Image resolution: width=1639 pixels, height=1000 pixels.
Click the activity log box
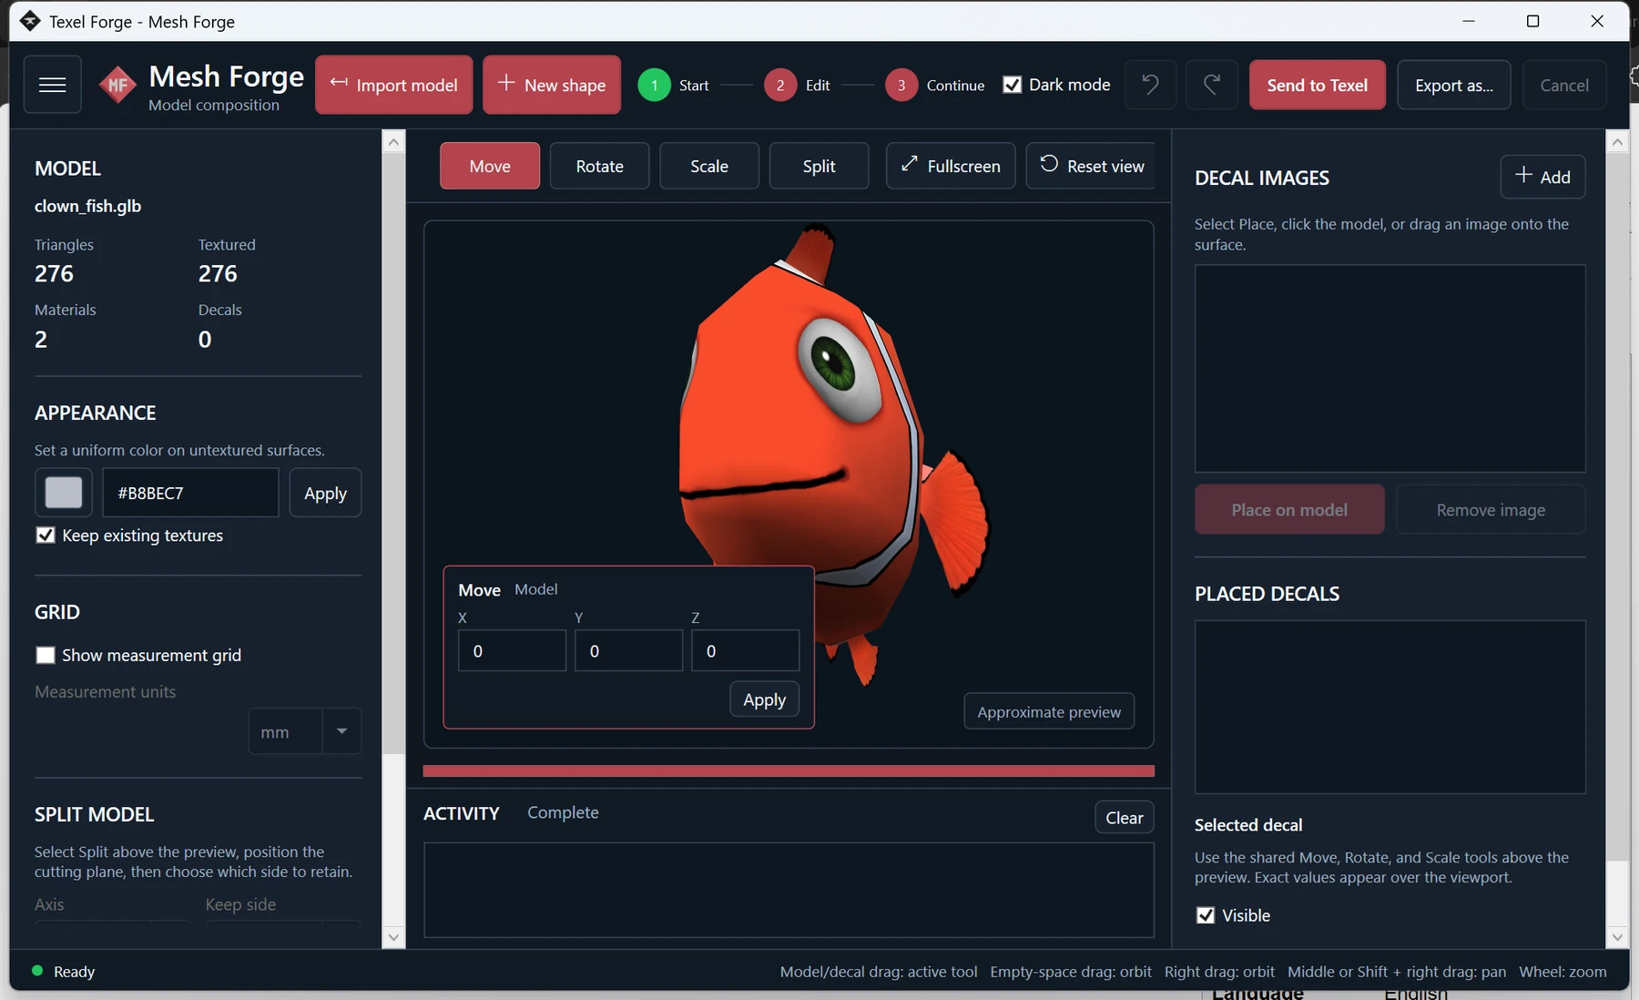[789, 890]
